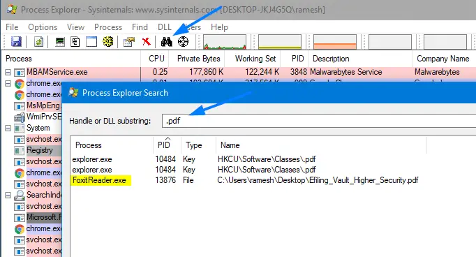Screen dimensions: 476x257
Task: Click the yellow gear DLL/handles view icon
Action: tap(107, 41)
